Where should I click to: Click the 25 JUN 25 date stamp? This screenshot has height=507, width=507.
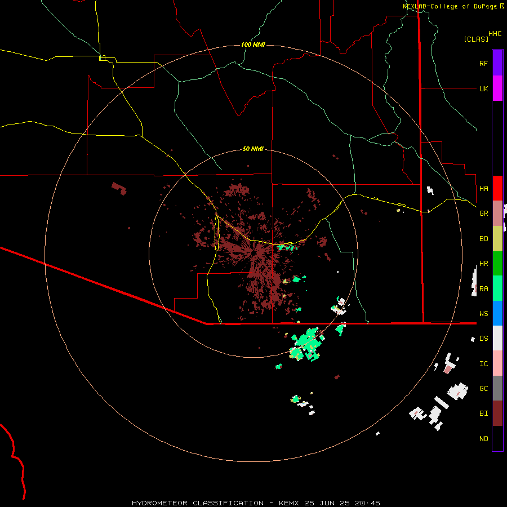327,503
